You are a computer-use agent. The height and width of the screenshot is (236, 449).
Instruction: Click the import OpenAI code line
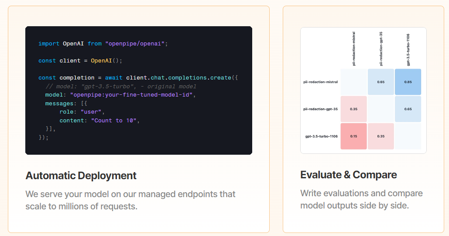pos(103,44)
